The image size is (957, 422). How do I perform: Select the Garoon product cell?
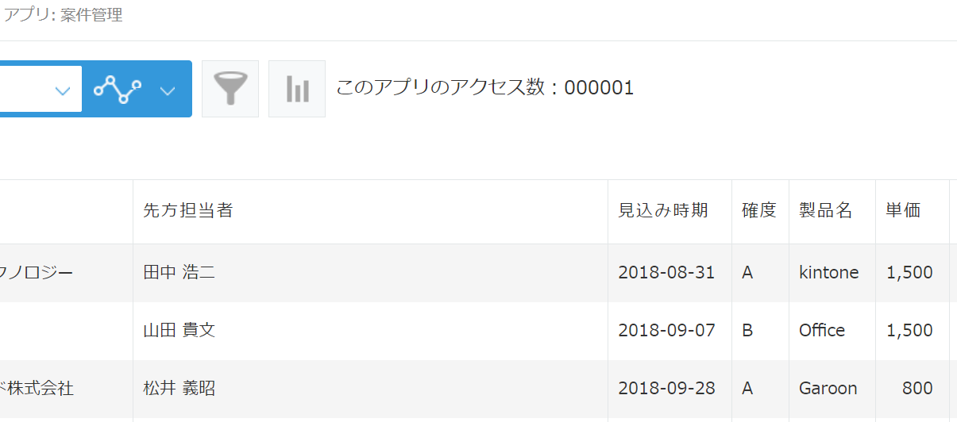pos(828,389)
